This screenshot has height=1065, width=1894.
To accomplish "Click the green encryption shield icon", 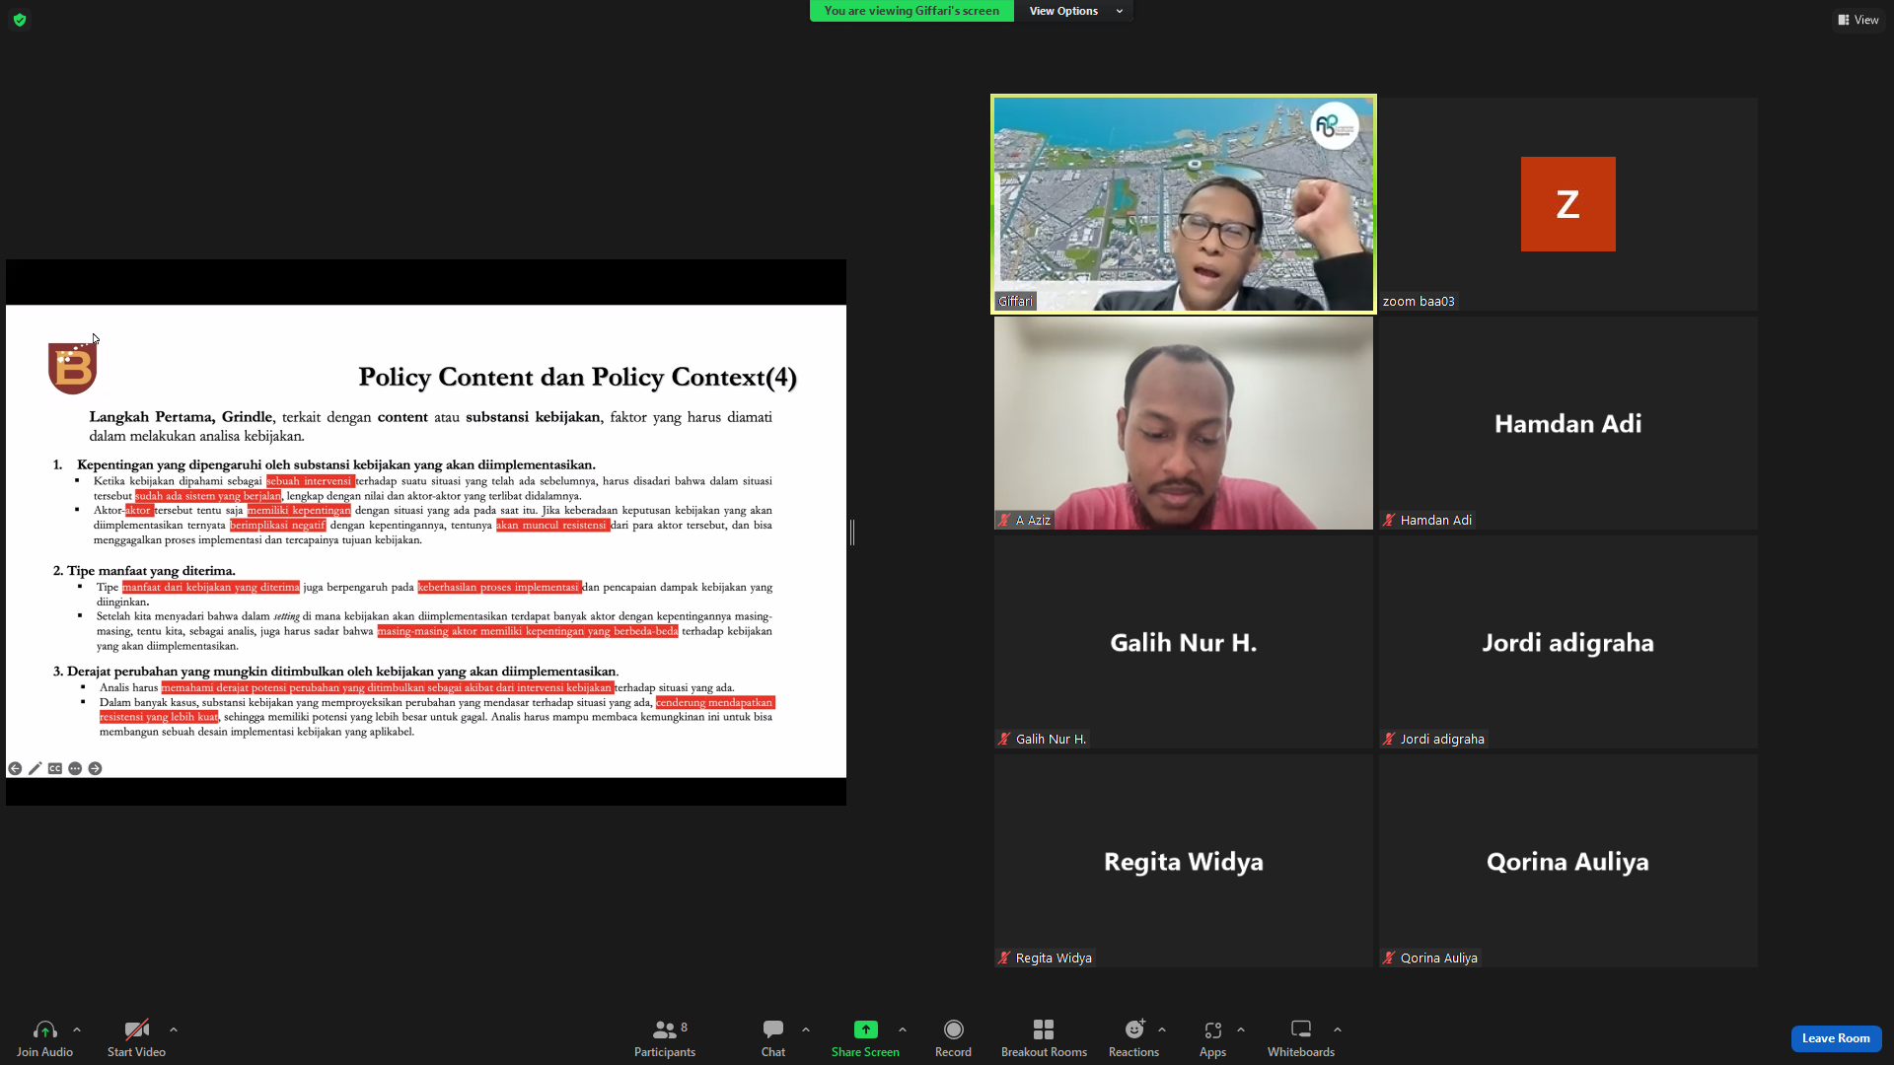I will click(x=20, y=20).
